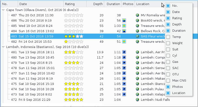The height and width of the screenshot is (107, 198).
Task: Click globe icon next to Lembeh: Bianca
Action: coord(137,84)
